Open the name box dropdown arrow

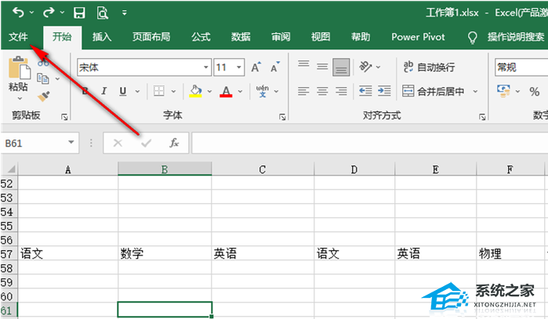point(71,143)
